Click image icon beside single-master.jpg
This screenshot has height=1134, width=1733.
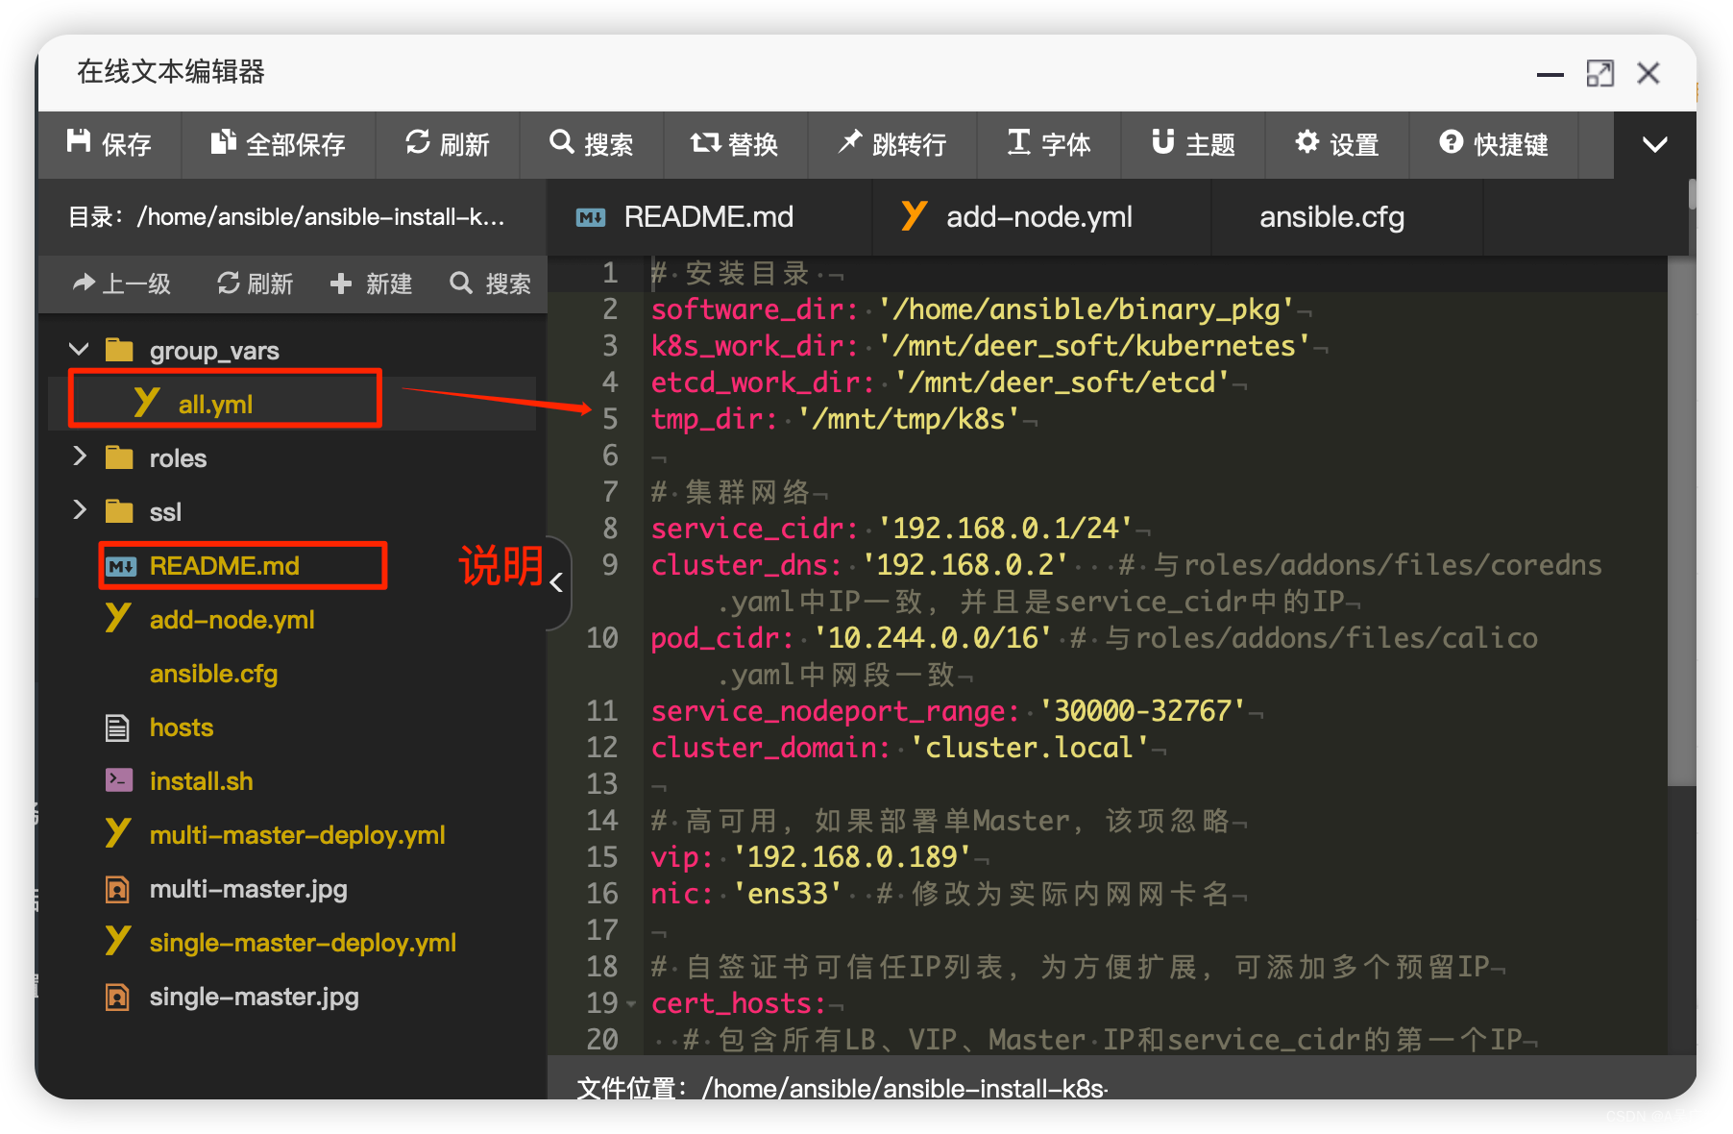pyautogui.click(x=117, y=997)
